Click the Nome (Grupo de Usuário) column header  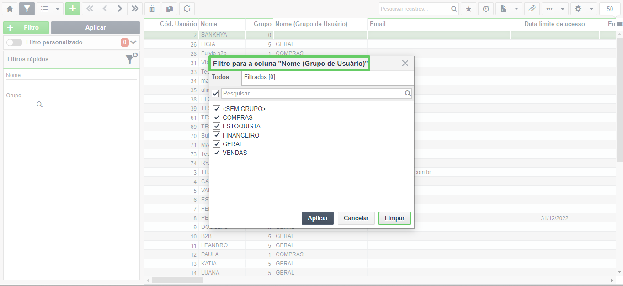coord(320,24)
